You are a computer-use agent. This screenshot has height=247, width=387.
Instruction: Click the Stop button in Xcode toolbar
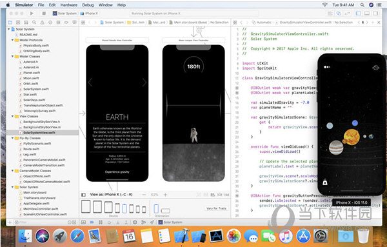[44, 14]
